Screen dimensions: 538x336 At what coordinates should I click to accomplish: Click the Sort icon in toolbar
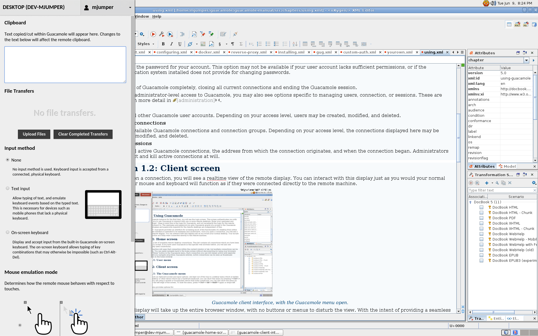point(295,44)
